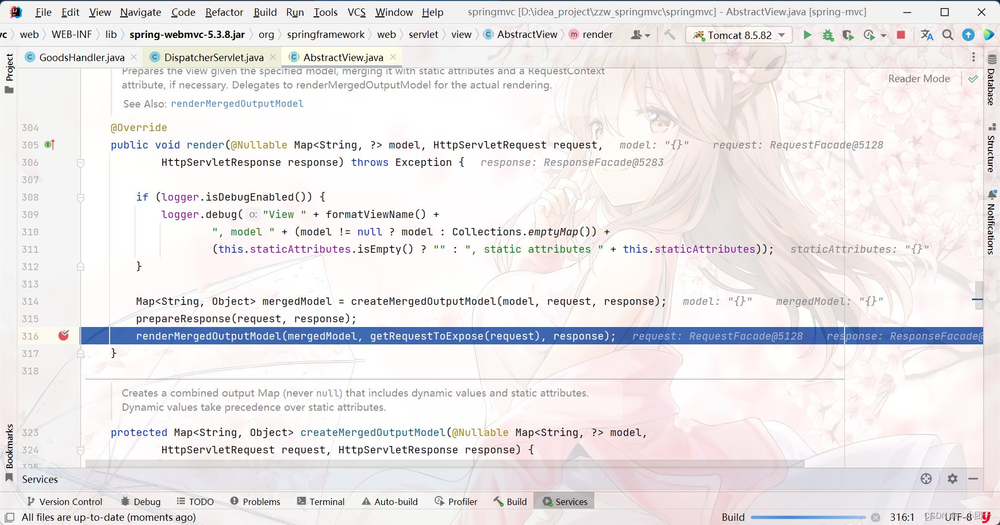This screenshot has height=525, width=1000.
Task: Click the Build progress bar in status bar
Action: [x=808, y=517]
